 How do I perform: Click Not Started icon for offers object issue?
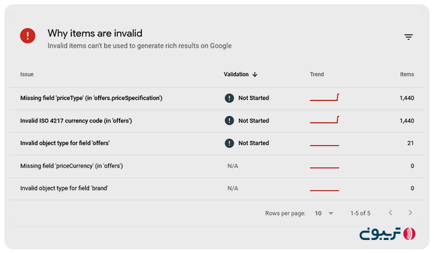click(229, 143)
